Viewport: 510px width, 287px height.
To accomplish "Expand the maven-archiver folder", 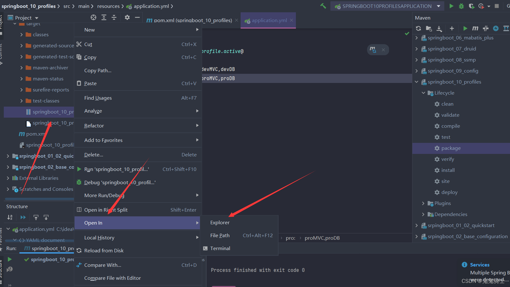I will point(21,67).
